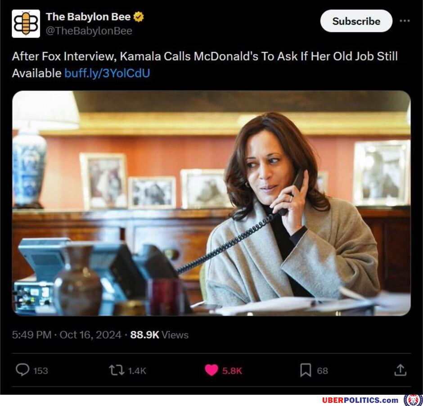Open the attached photo of the phone call
This screenshot has height=406, width=423.
pos(211,203)
